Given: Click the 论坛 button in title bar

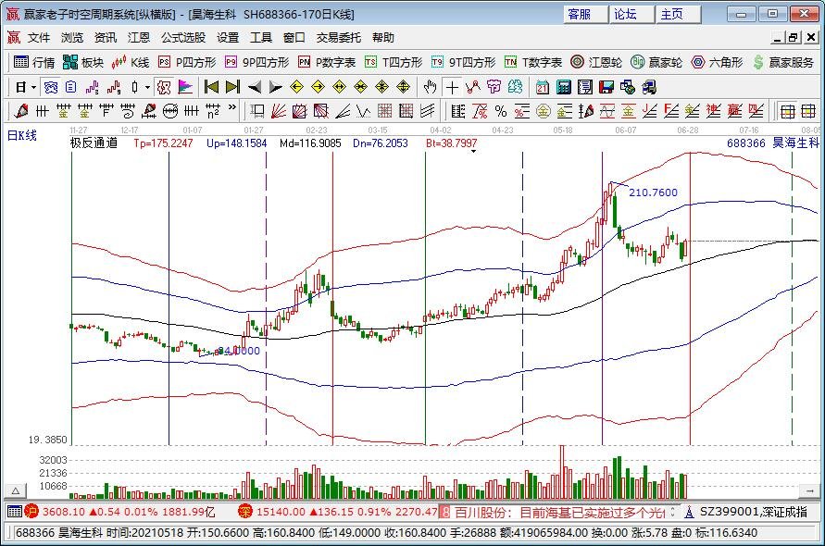Looking at the screenshot, I should pyautogui.click(x=631, y=14).
